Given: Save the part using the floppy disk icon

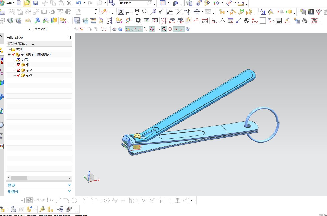Looking at the screenshot, I should (x=35, y=3).
